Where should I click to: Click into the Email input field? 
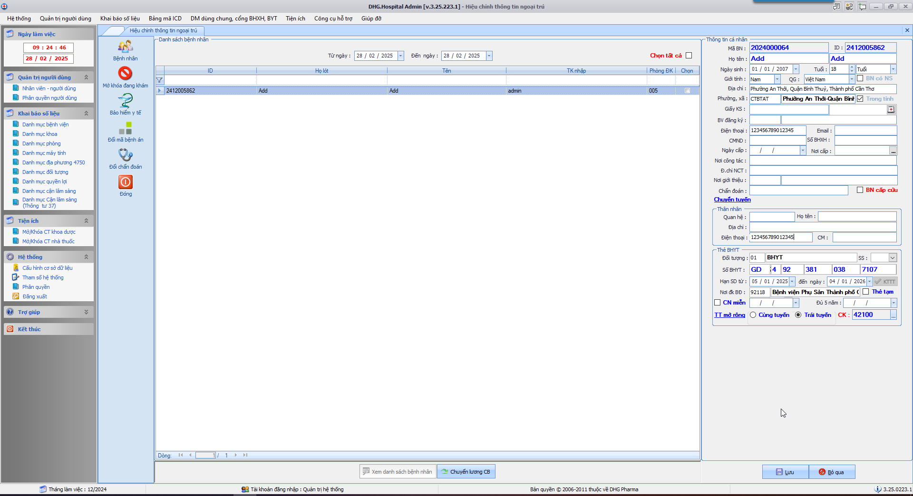pyautogui.click(x=865, y=131)
